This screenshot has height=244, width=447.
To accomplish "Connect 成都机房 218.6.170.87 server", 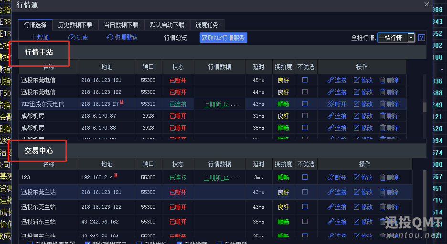I will pyautogui.click(x=337, y=116).
